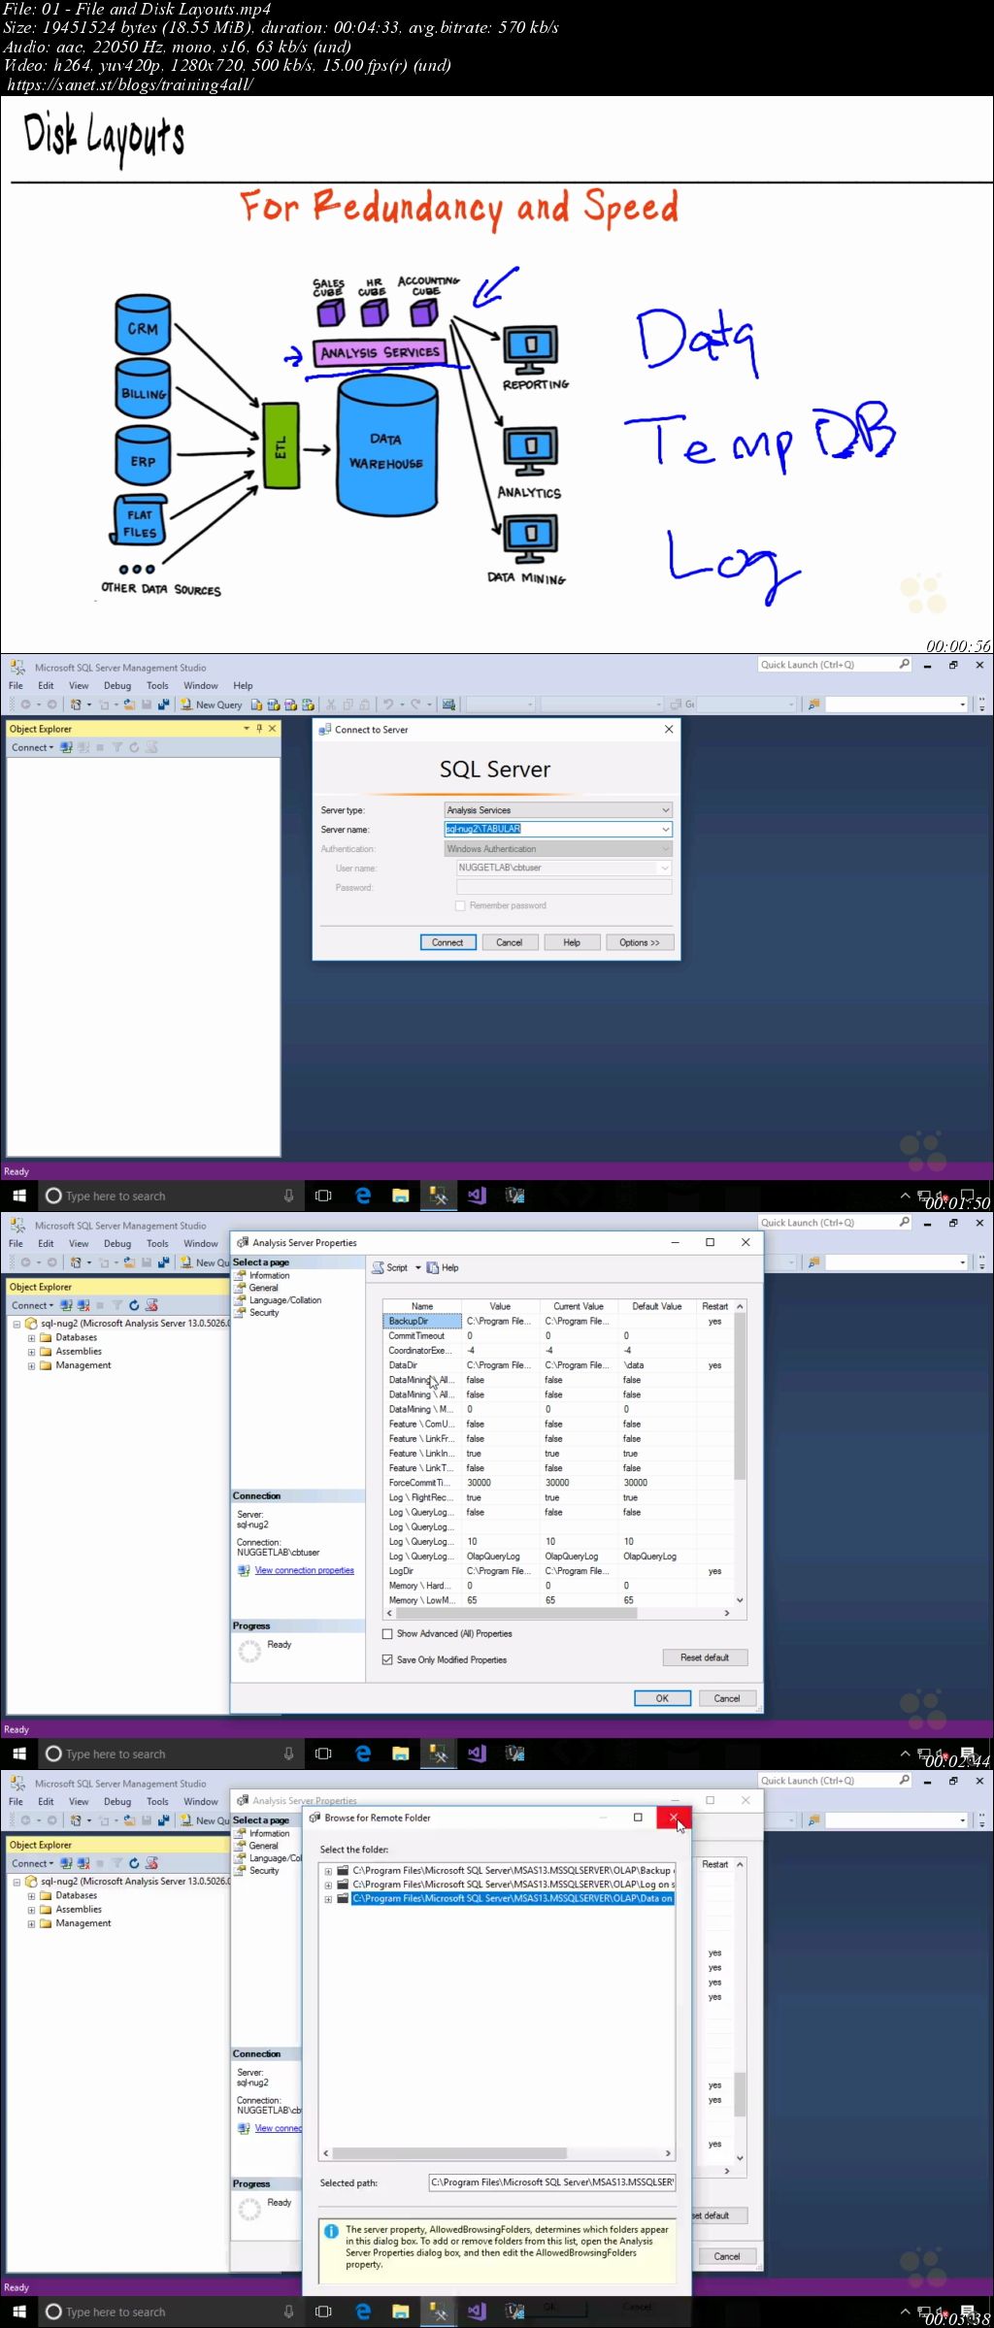Untick Save Only Modified Properties checkbox
The width and height of the screenshot is (994, 2328).
point(387,1660)
